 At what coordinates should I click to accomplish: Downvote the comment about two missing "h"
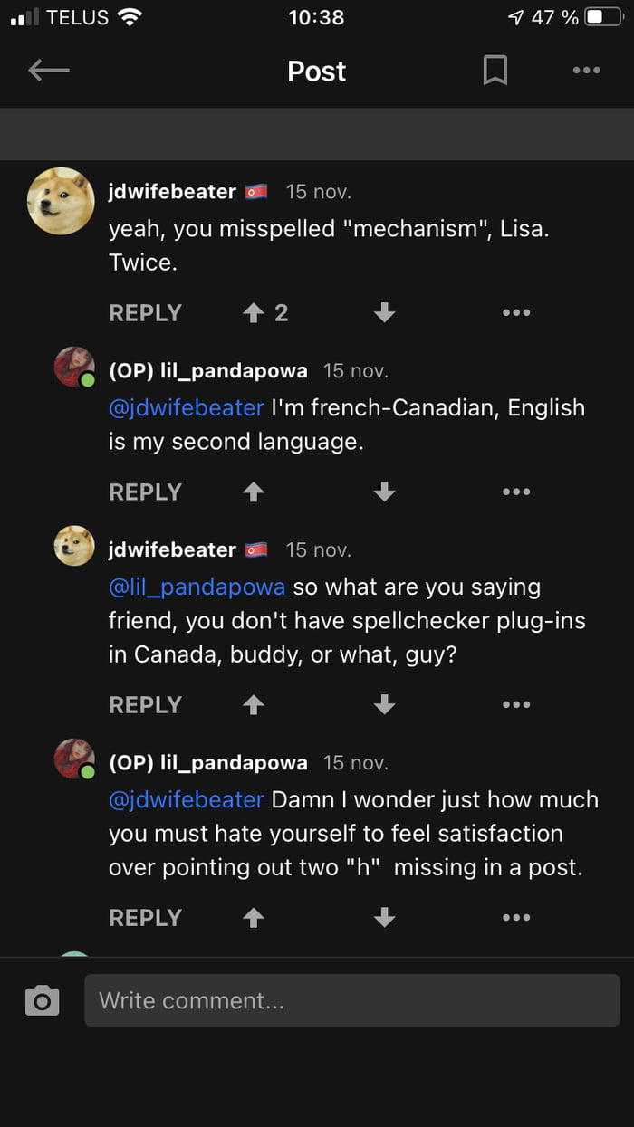[384, 918]
